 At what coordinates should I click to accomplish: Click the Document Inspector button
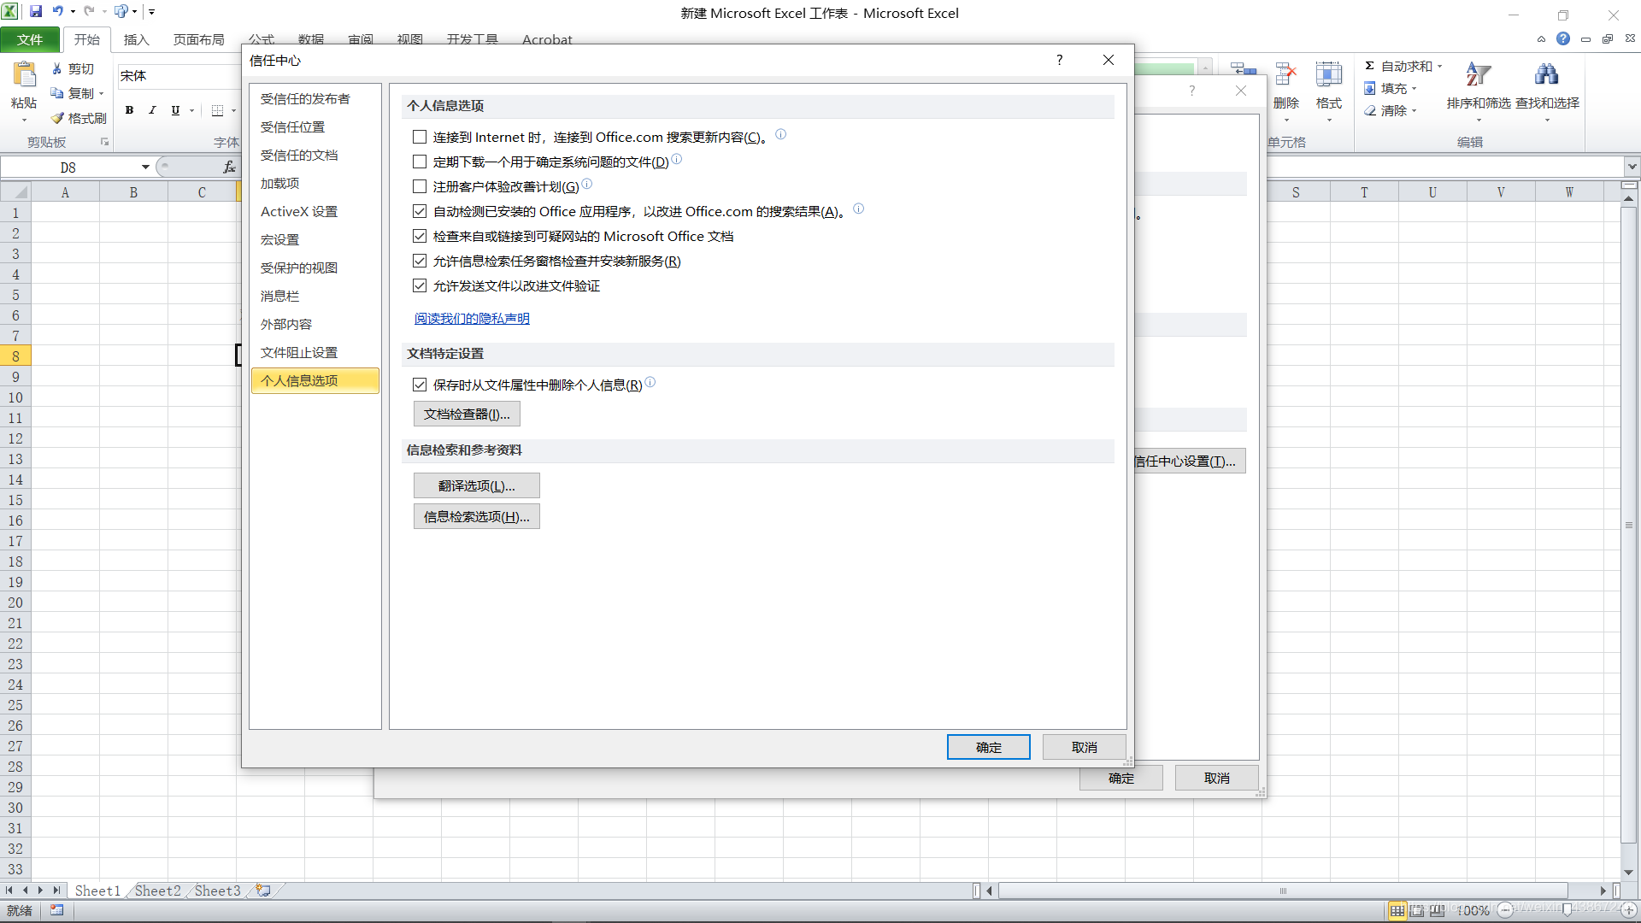coord(467,414)
